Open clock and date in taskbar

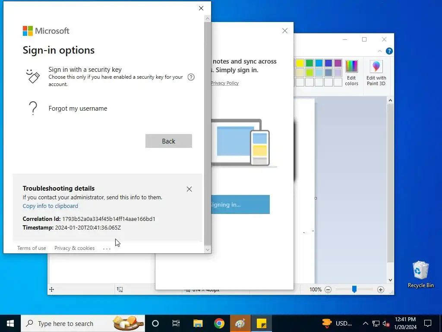point(405,323)
